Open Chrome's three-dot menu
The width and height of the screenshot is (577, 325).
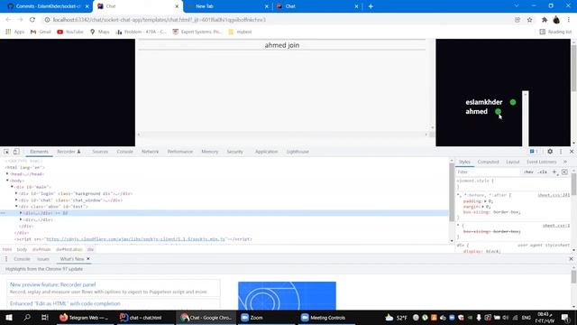click(569, 20)
